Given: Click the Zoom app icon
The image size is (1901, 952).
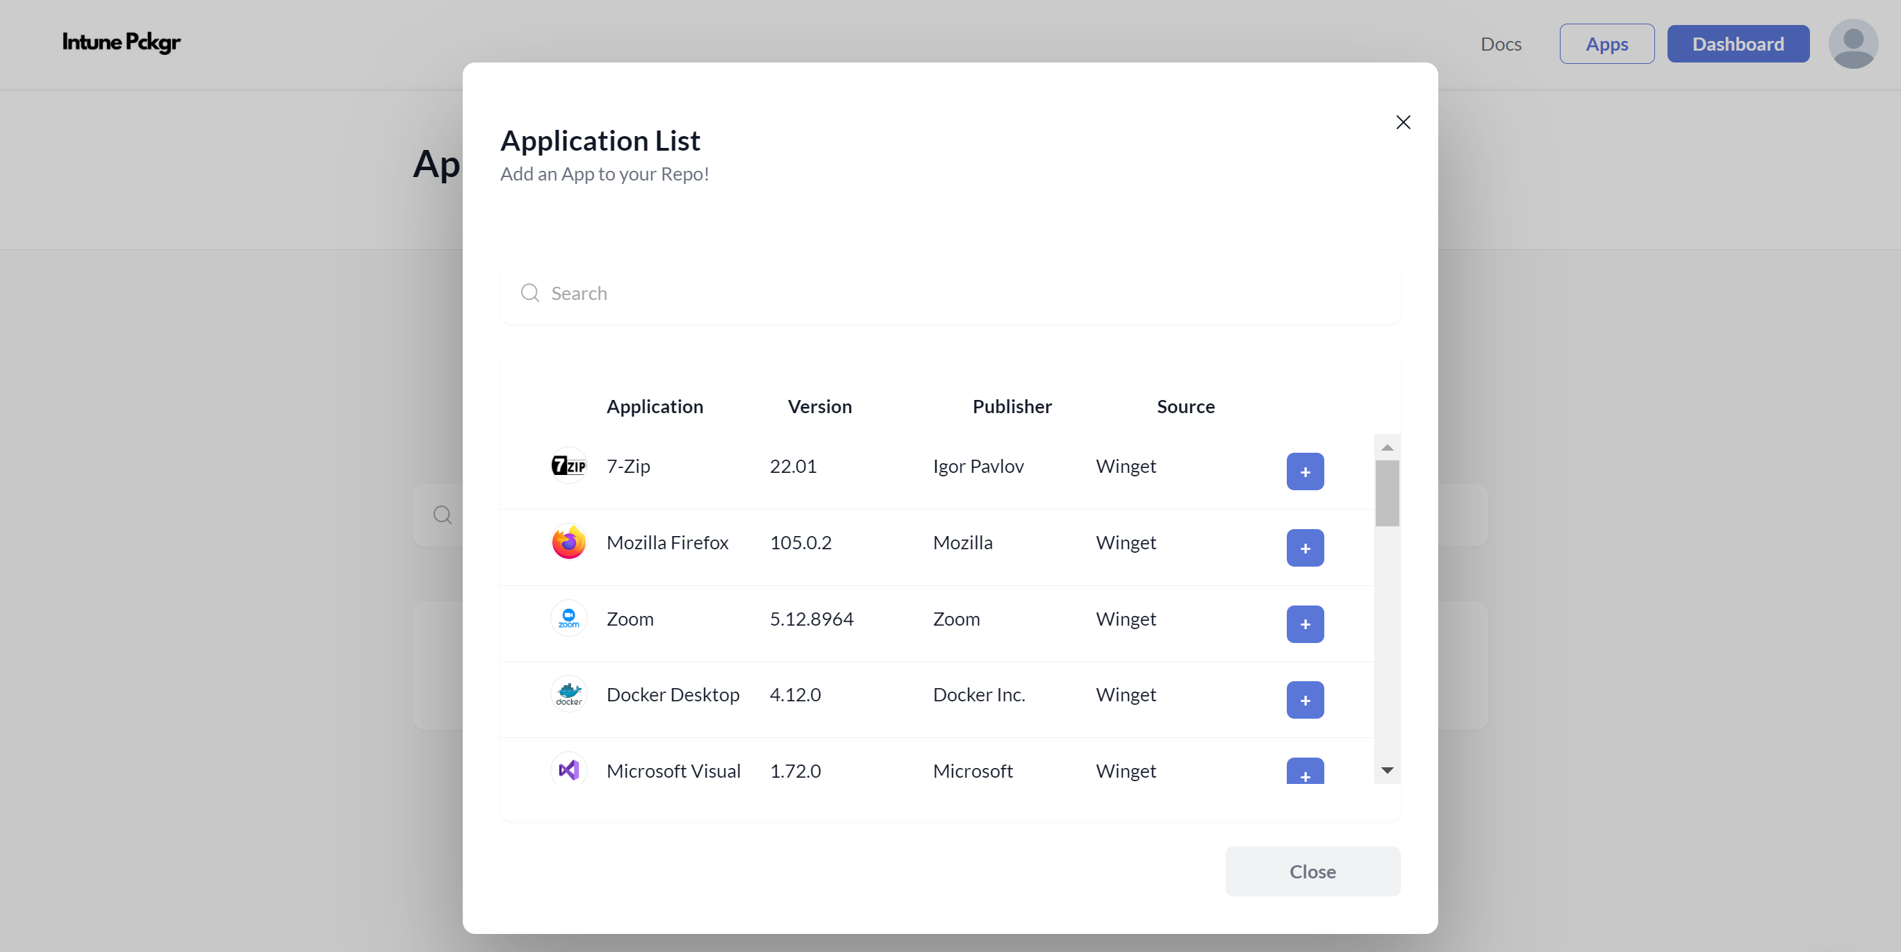Looking at the screenshot, I should (568, 618).
